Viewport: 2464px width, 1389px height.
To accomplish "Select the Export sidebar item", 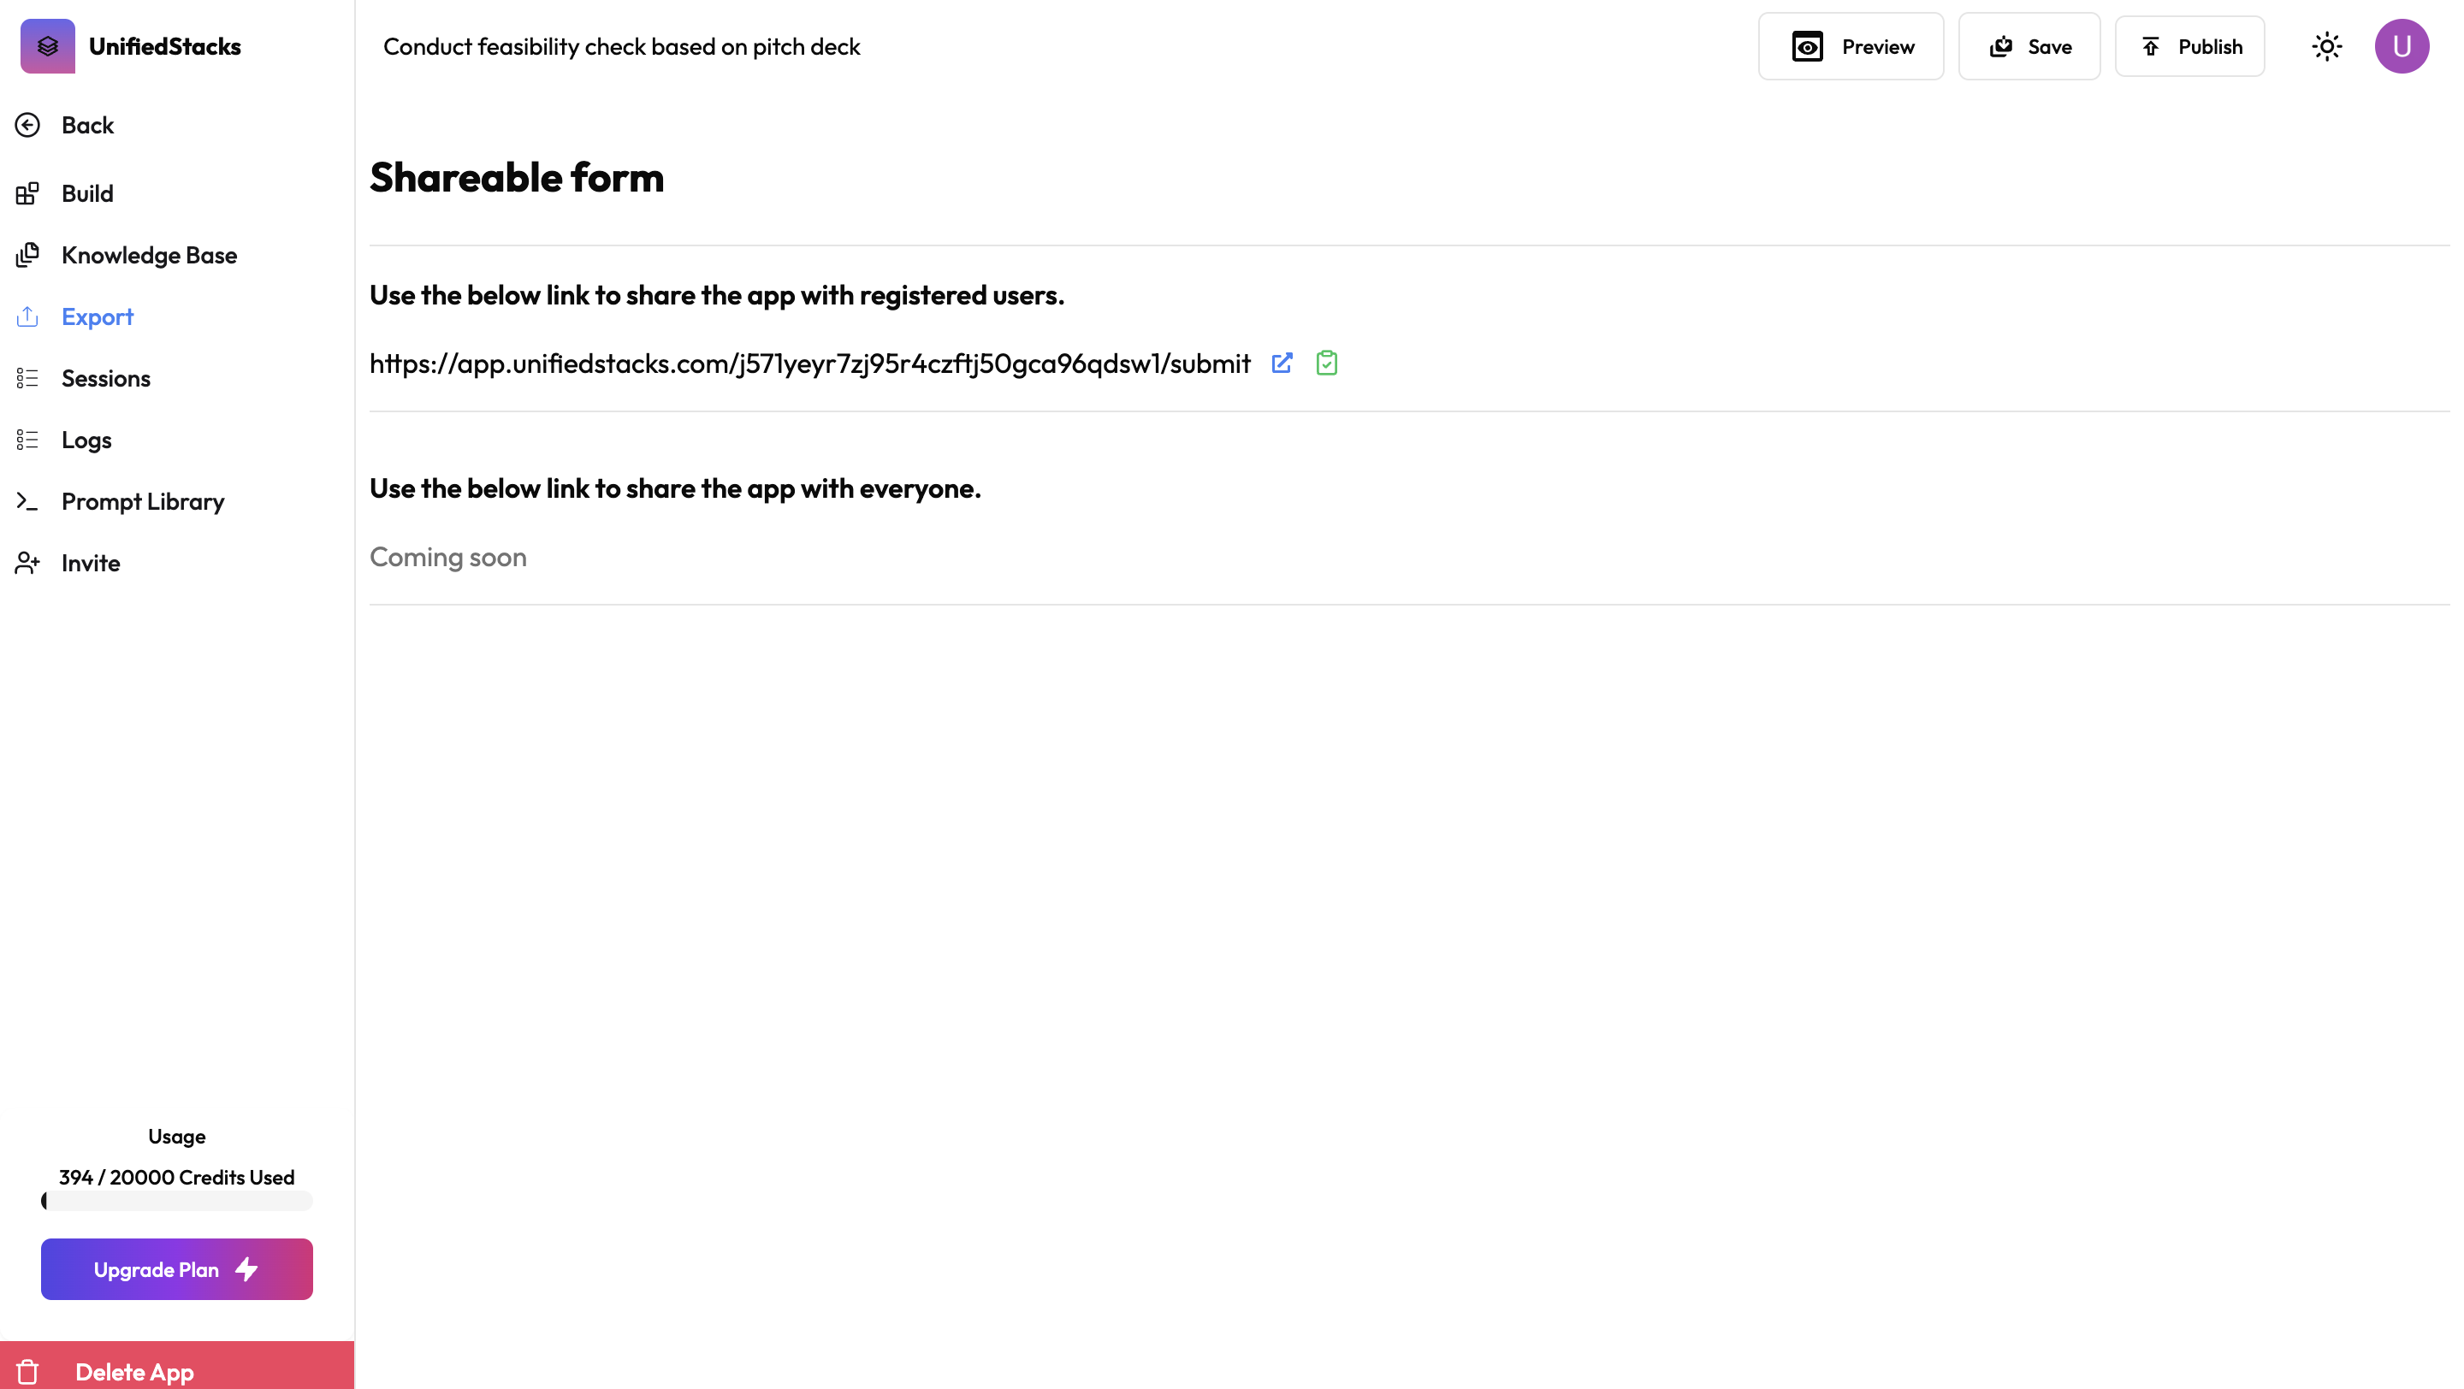I will (x=97, y=317).
